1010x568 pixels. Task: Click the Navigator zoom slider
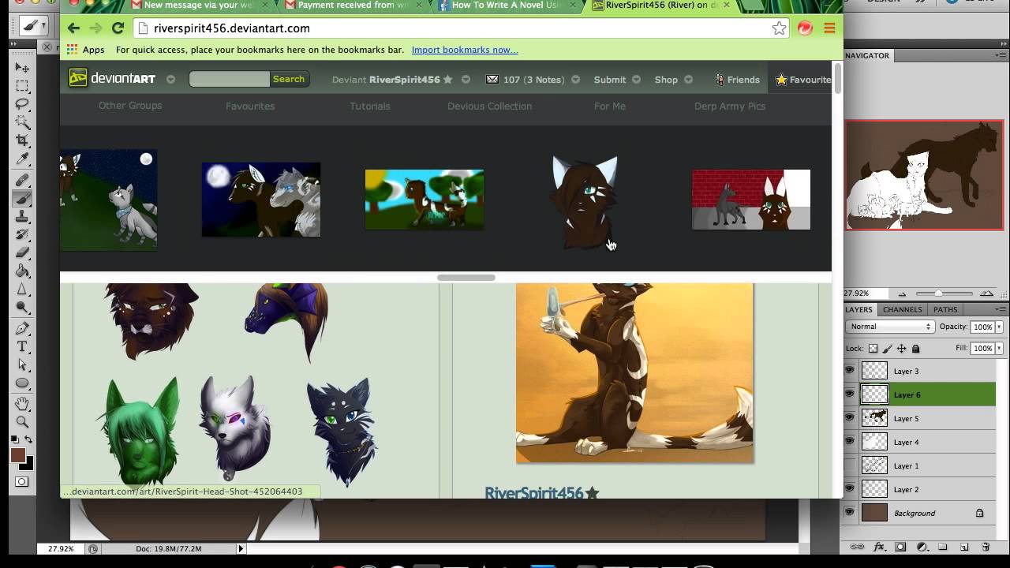click(938, 293)
